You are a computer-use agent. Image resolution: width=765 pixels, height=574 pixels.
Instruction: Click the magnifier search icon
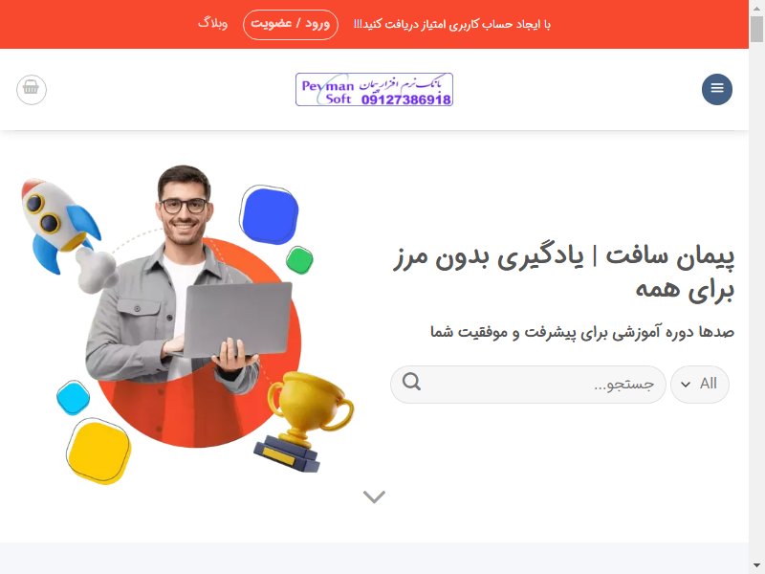411,381
